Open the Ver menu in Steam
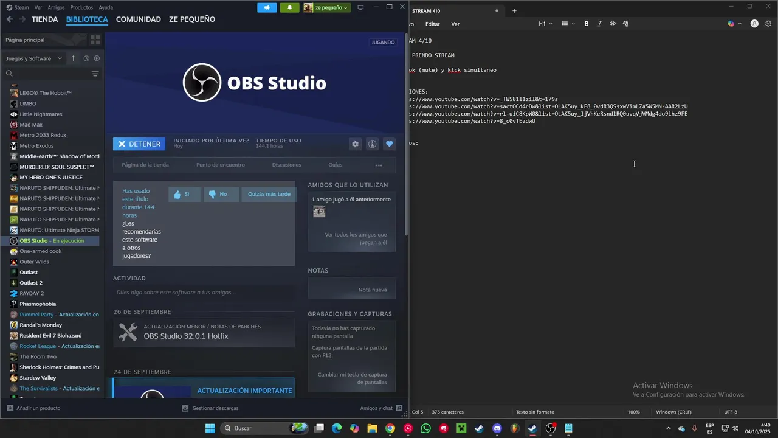Image resolution: width=778 pixels, height=438 pixels. [38, 7]
